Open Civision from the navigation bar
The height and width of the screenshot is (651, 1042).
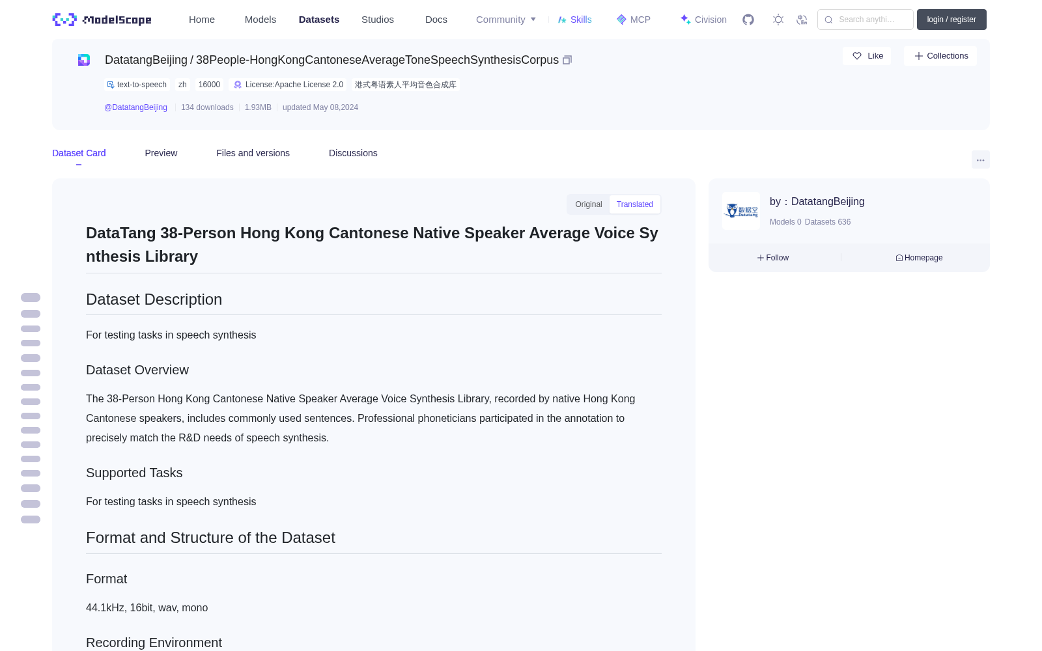tap(703, 20)
